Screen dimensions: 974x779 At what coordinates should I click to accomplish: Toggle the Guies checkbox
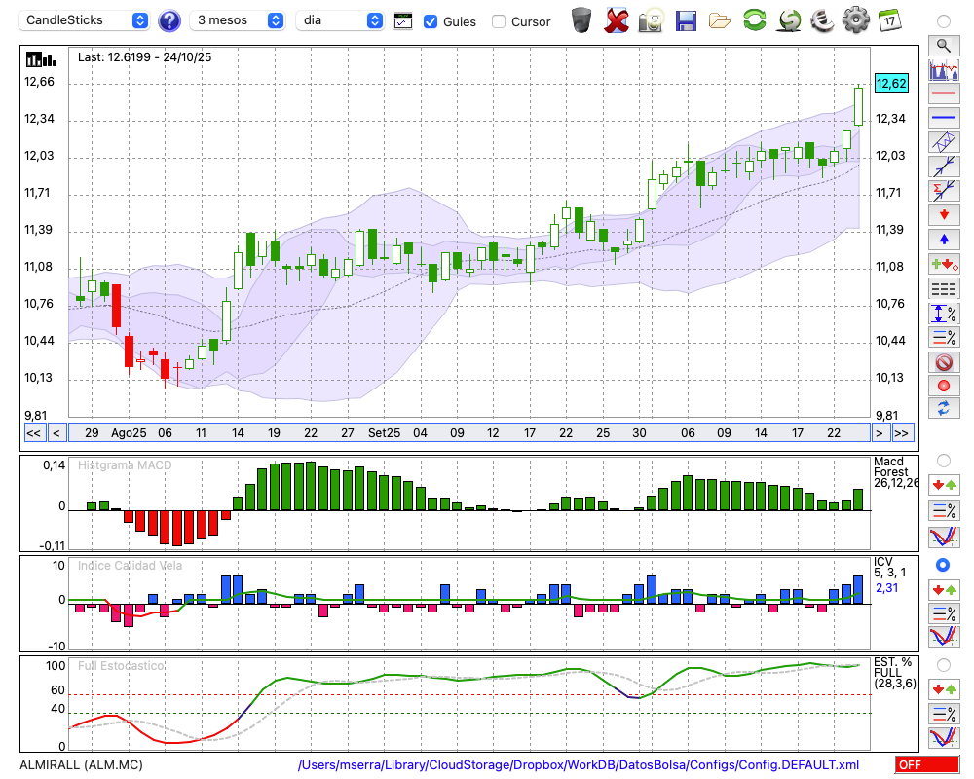pos(430,21)
